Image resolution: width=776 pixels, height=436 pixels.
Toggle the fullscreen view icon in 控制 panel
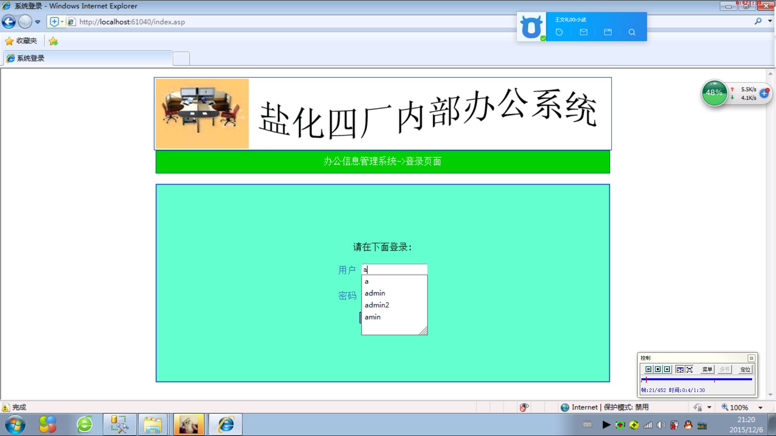point(690,369)
